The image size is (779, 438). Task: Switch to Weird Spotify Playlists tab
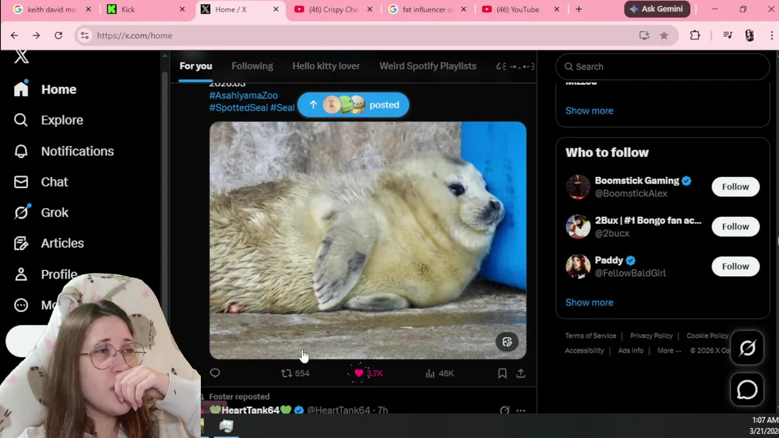428,66
